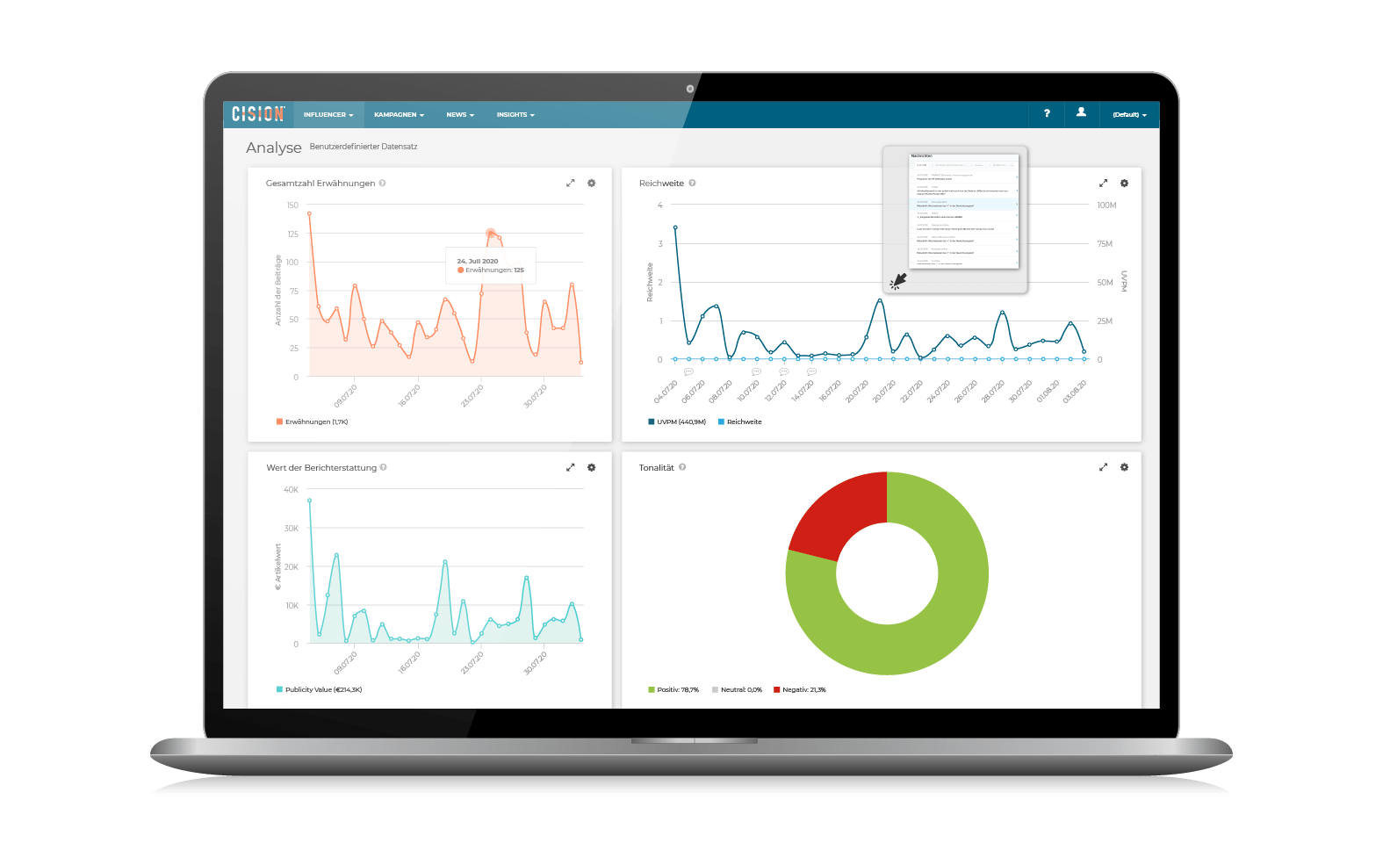Expand the (Default) account dropdown
The image size is (1383, 843).
(1129, 115)
